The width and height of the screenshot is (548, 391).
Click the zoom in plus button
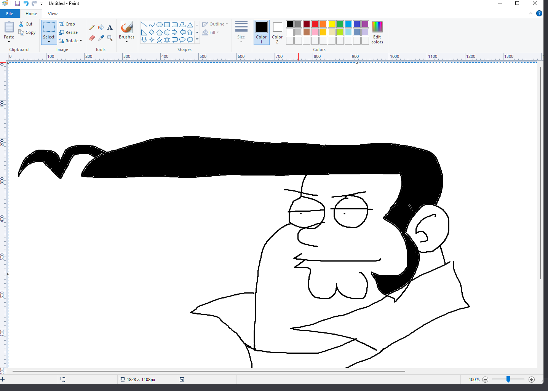pos(532,380)
